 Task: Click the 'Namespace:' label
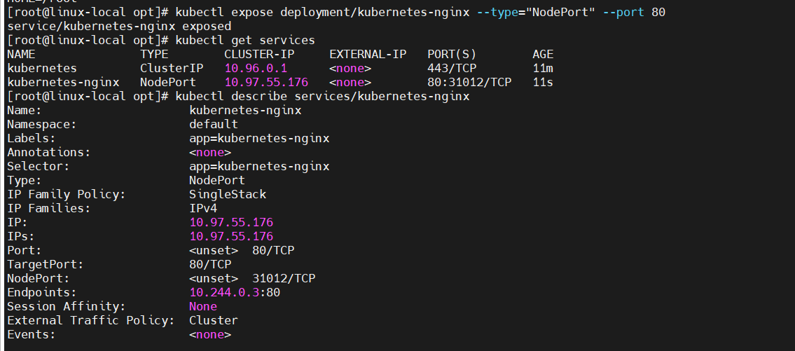41,124
